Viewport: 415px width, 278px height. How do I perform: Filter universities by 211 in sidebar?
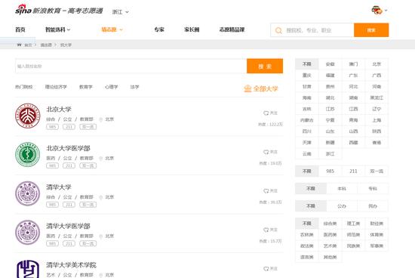(x=353, y=171)
